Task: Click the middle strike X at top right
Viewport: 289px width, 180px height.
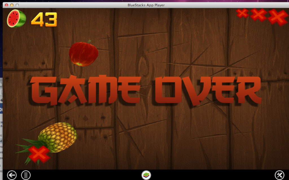Action: tap(259, 15)
